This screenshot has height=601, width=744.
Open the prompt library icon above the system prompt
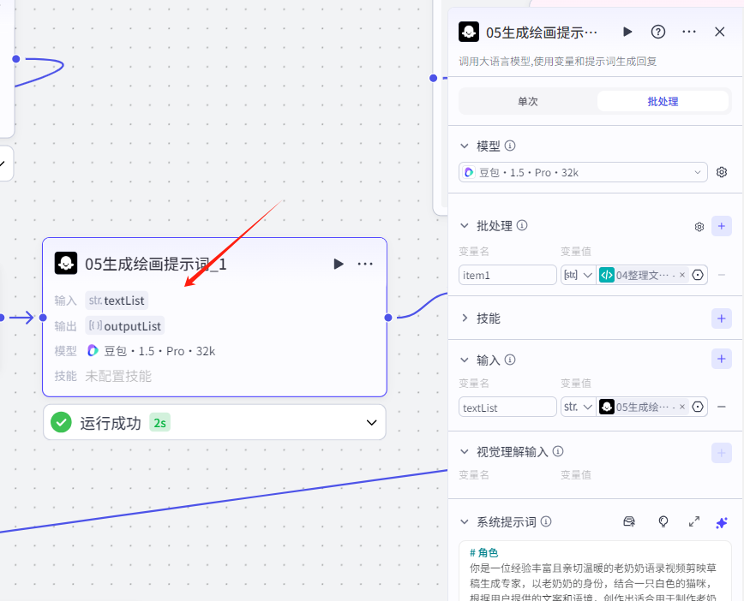(x=629, y=521)
